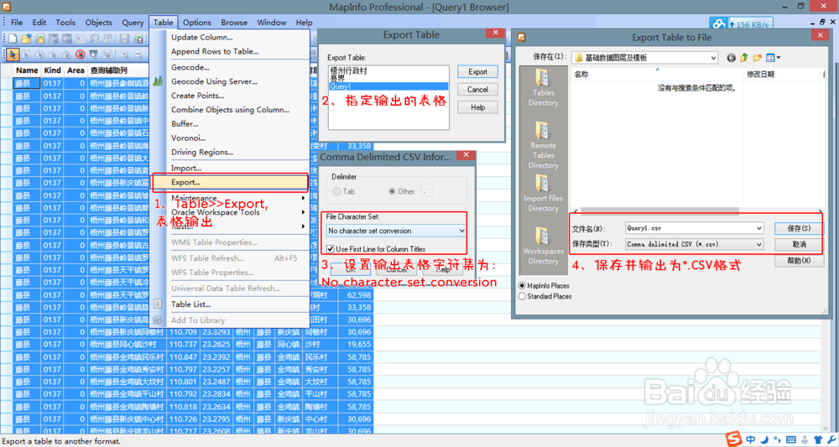The height and width of the screenshot is (447, 839).
Task: Click Export button in Export Table dialog
Action: coord(478,71)
